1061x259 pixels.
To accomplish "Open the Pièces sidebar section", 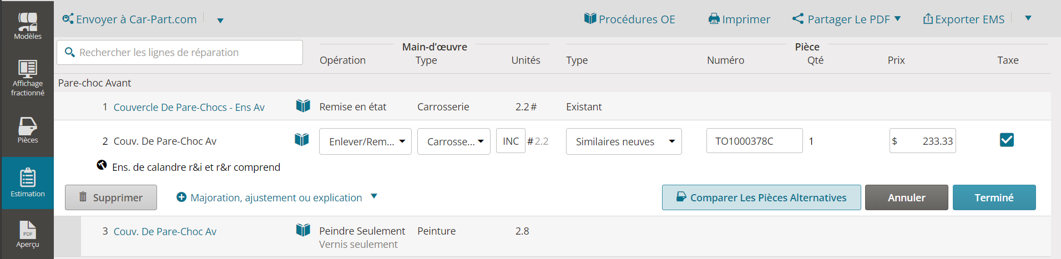I will (27, 130).
